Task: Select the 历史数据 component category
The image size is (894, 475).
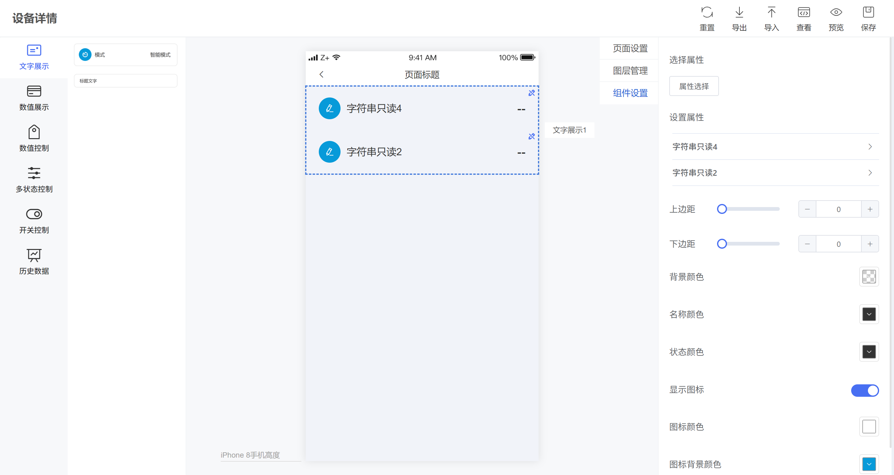Action: [34, 263]
